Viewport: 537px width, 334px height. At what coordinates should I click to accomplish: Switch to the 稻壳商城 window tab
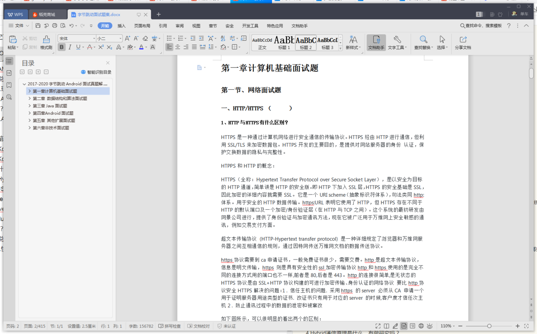(47, 15)
